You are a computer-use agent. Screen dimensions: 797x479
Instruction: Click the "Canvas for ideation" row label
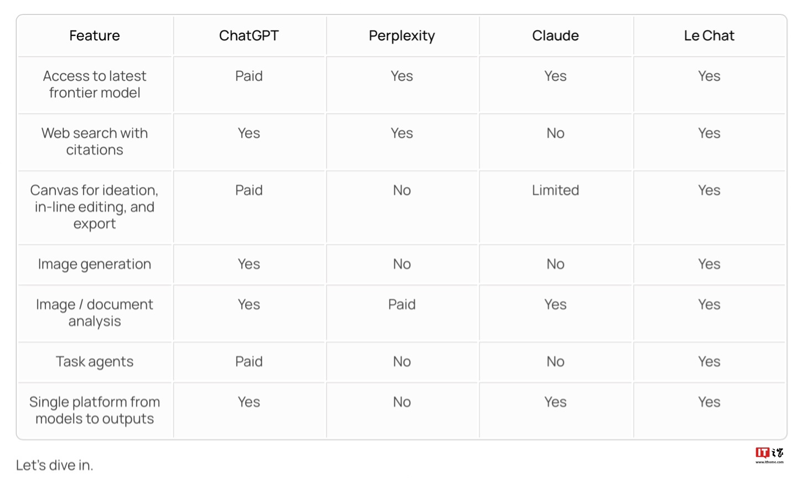point(95,207)
